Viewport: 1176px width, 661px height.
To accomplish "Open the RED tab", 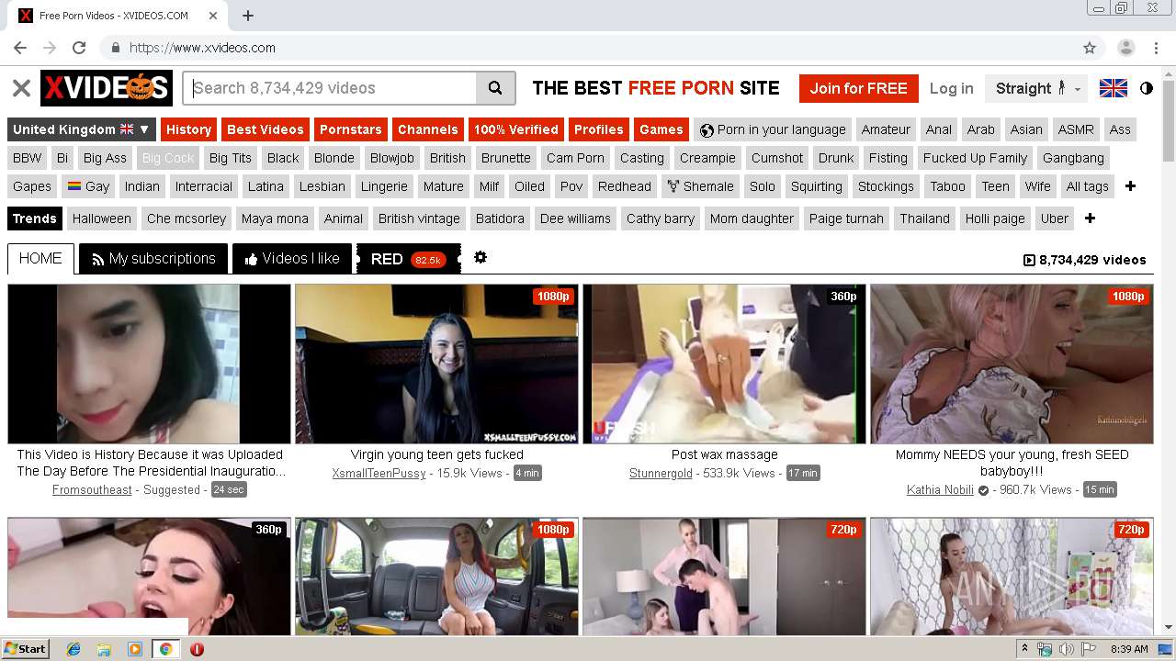I will (x=408, y=259).
